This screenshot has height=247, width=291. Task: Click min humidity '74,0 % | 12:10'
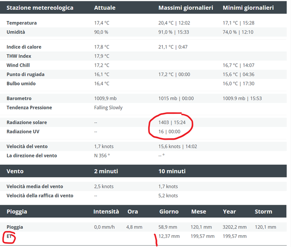238,32
